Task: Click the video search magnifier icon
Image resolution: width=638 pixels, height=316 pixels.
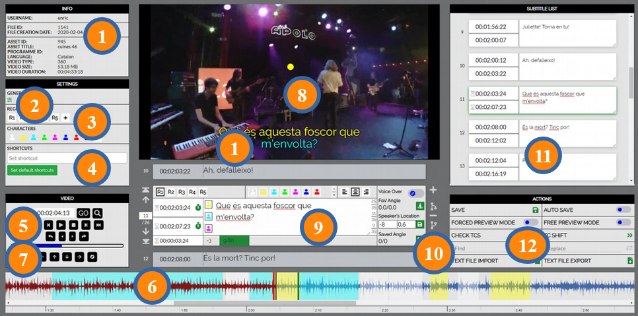Action: point(97,213)
